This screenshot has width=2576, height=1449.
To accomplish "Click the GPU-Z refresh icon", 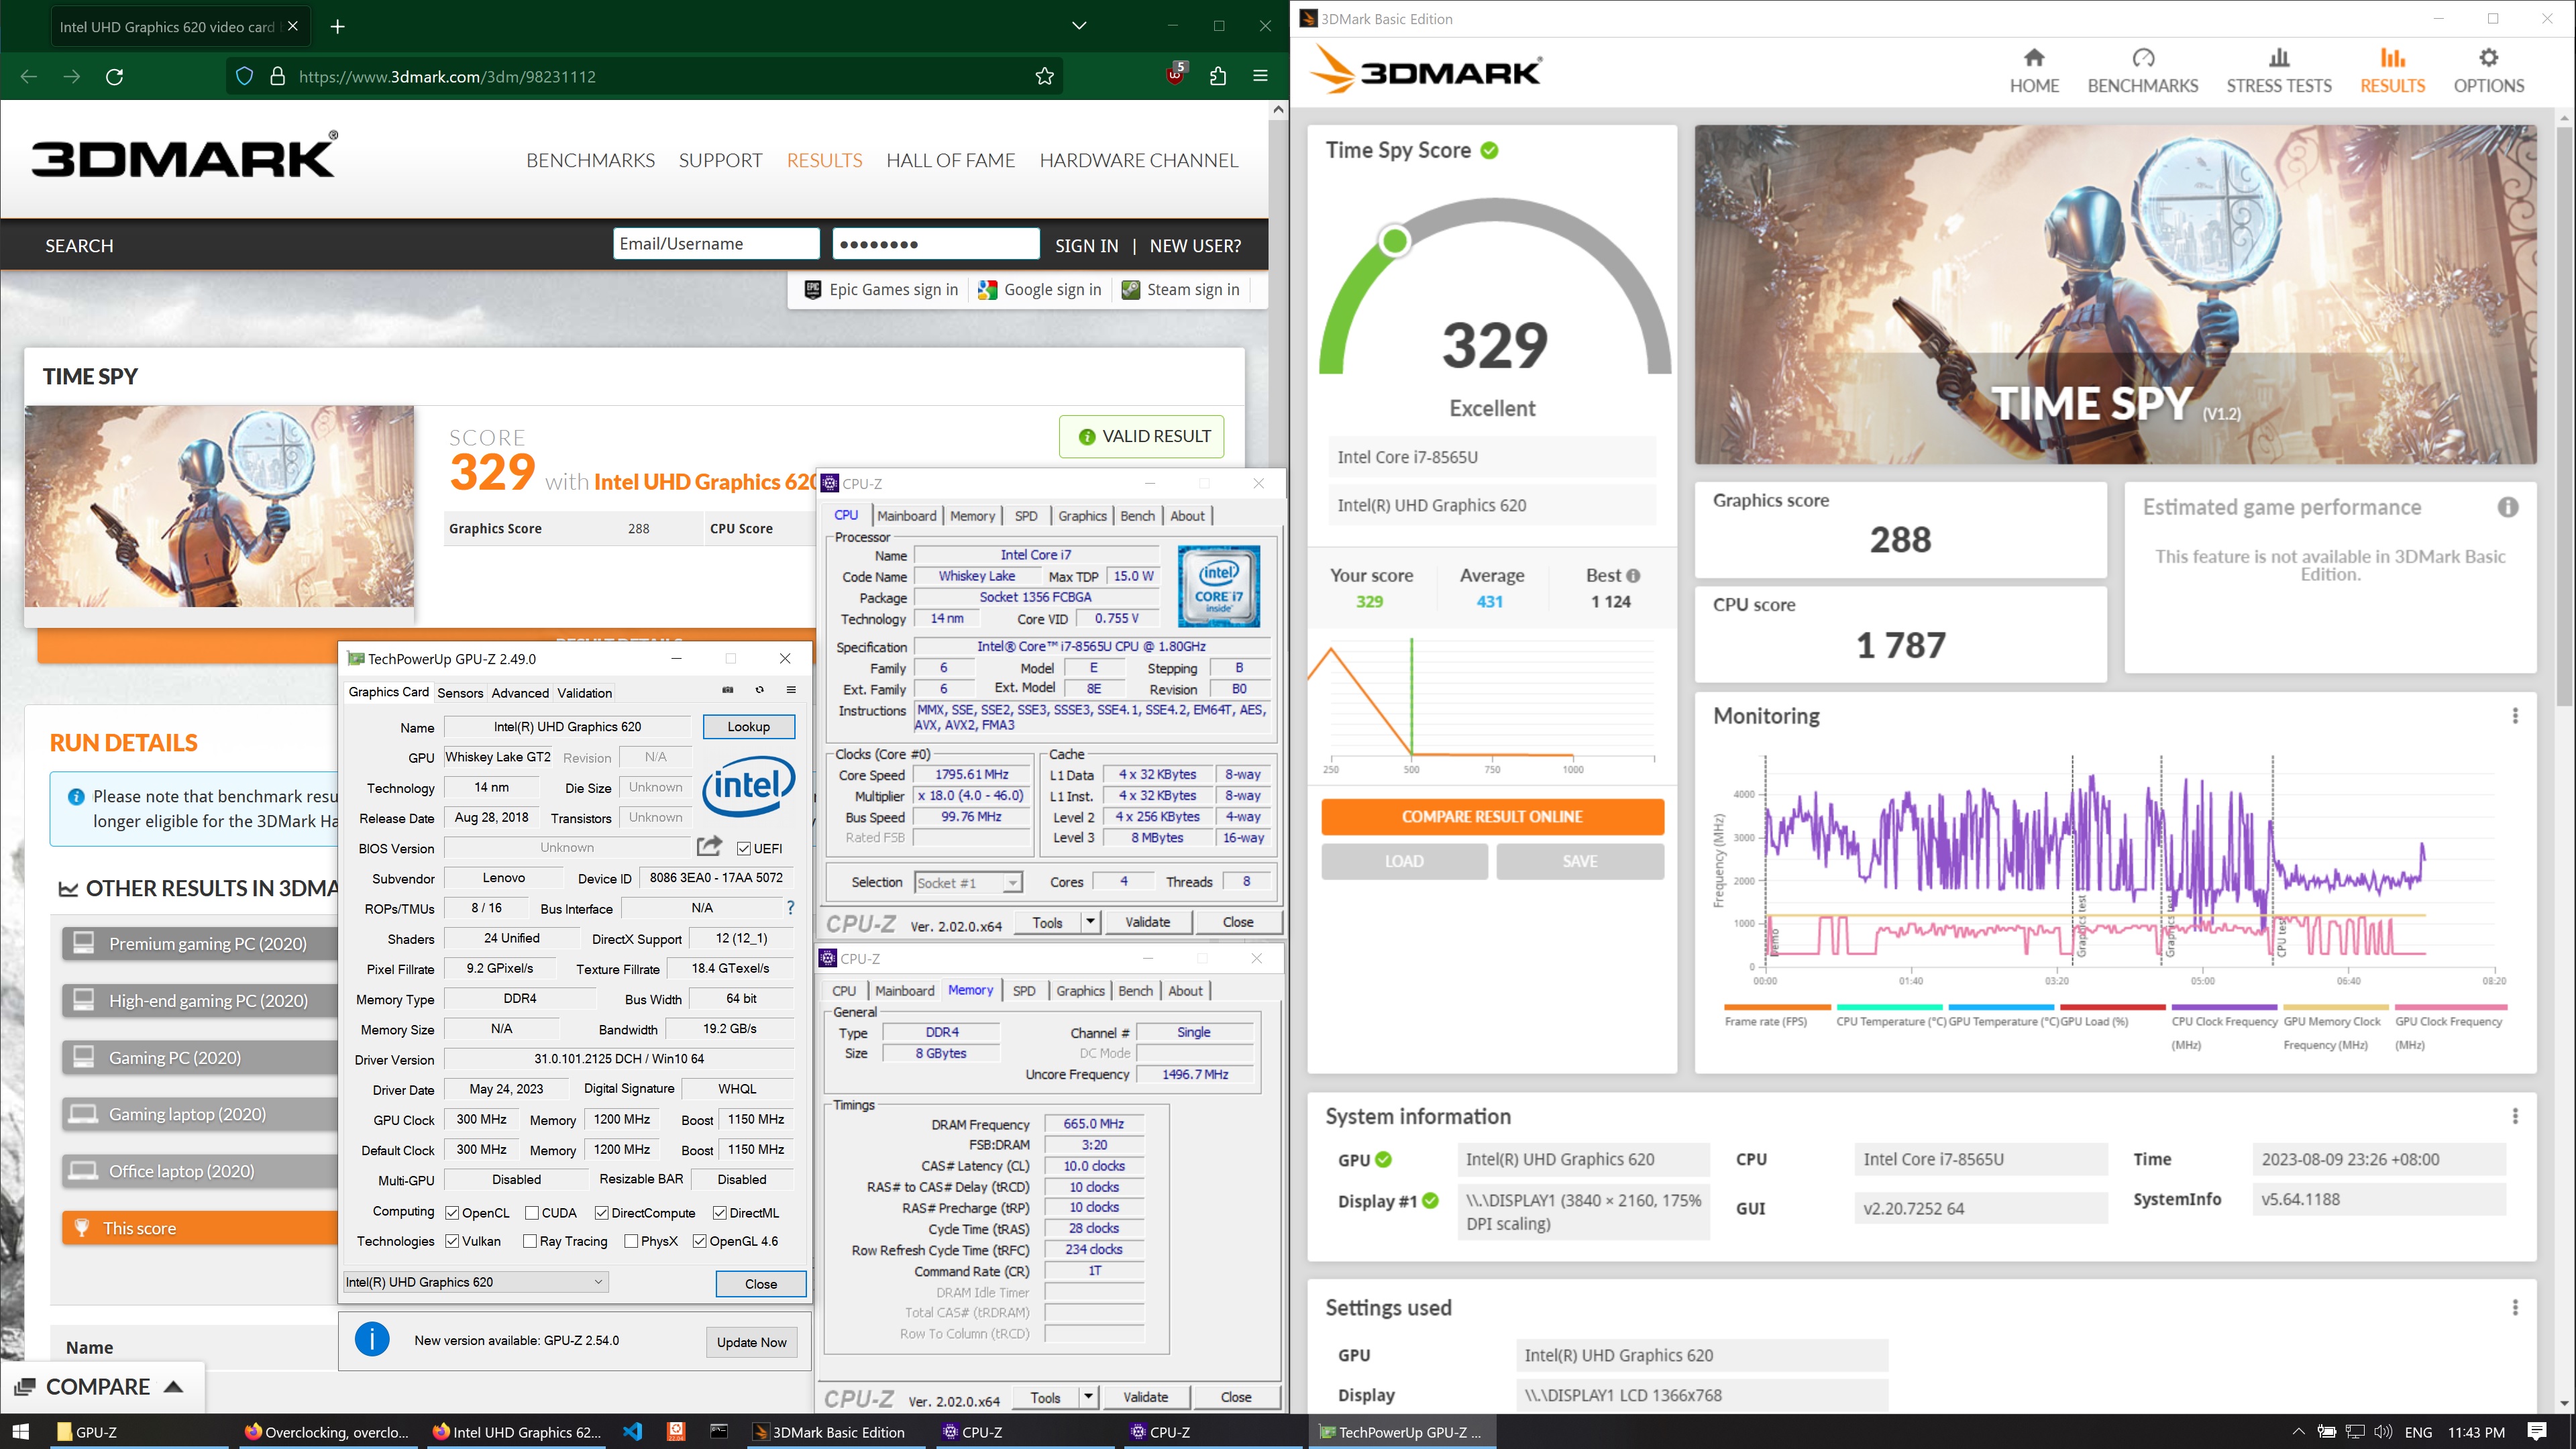I will pyautogui.click(x=759, y=690).
